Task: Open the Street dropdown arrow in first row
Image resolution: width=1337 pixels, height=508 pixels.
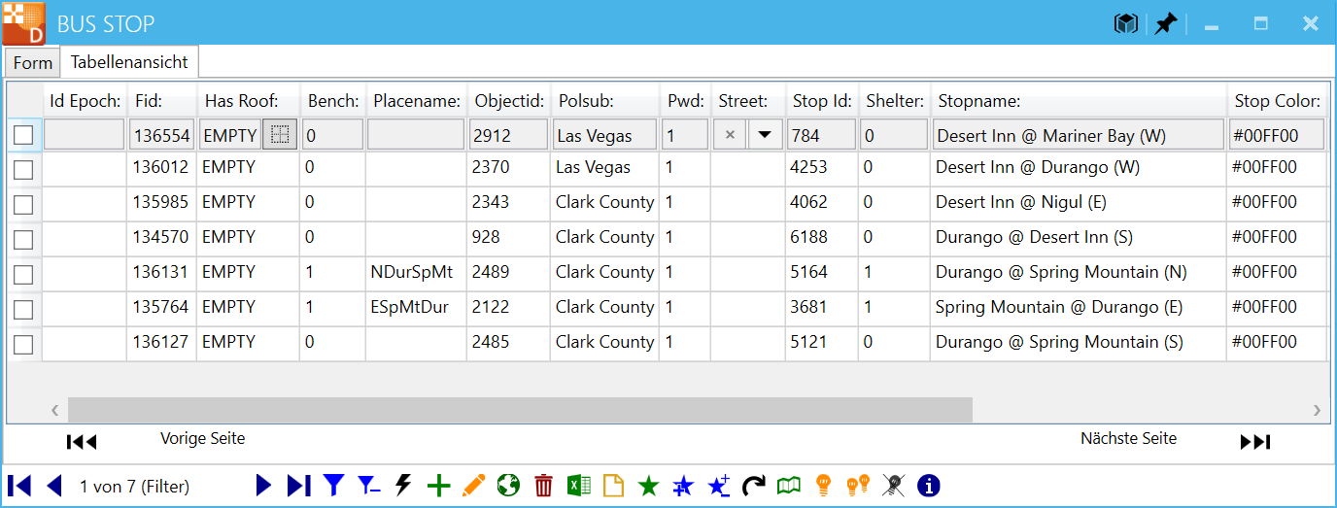Action: pos(765,135)
